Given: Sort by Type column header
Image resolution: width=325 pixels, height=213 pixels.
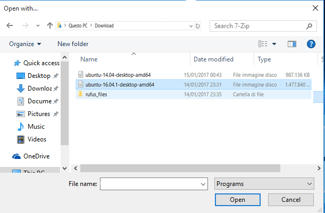Looking at the screenshot, I should coord(264,60).
